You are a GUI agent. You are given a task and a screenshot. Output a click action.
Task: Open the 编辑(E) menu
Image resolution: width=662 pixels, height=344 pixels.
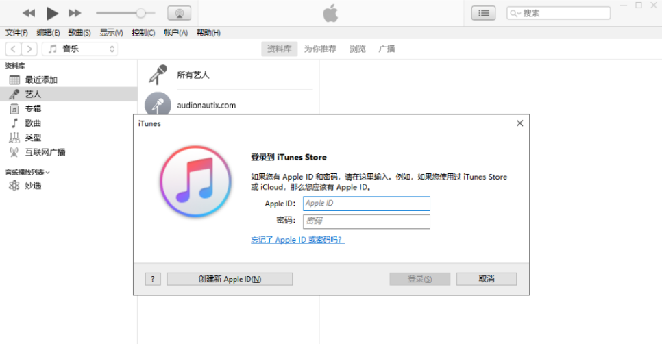[x=48, y=32]
